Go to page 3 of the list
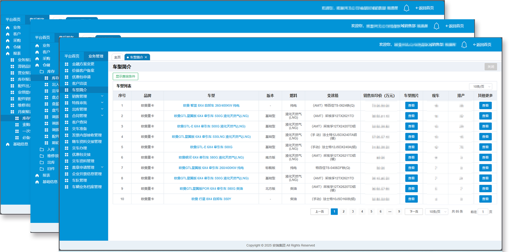This screenshot has height=252, width=527. pos(353,212)
